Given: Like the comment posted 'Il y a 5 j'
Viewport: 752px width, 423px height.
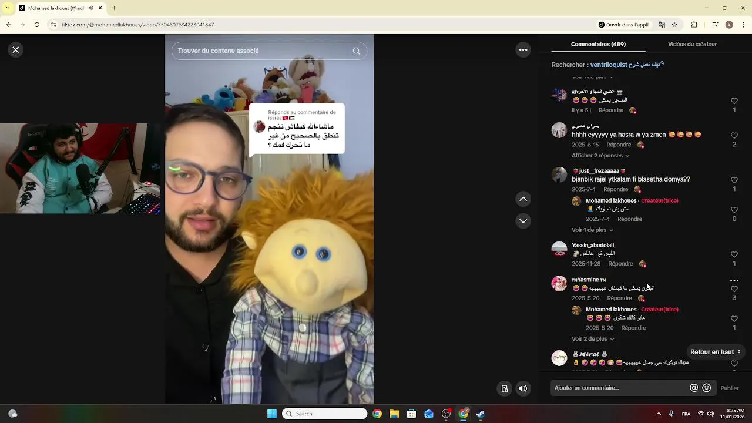Looking at the screenshot, I should point(734,101).
